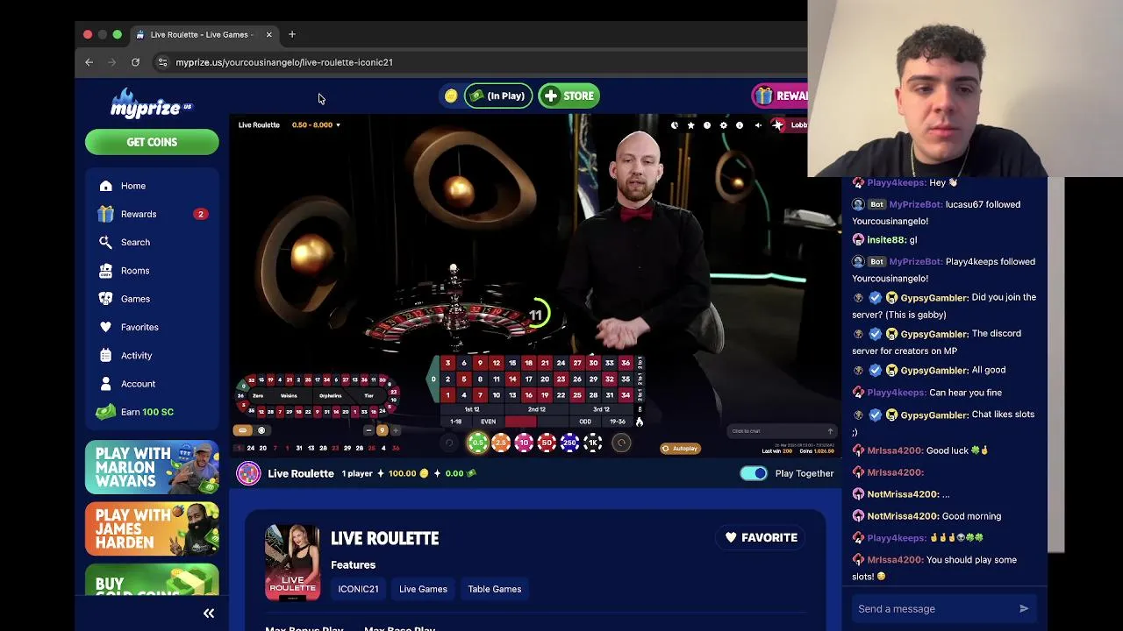Select the 1K black chip

click(593, 443)
